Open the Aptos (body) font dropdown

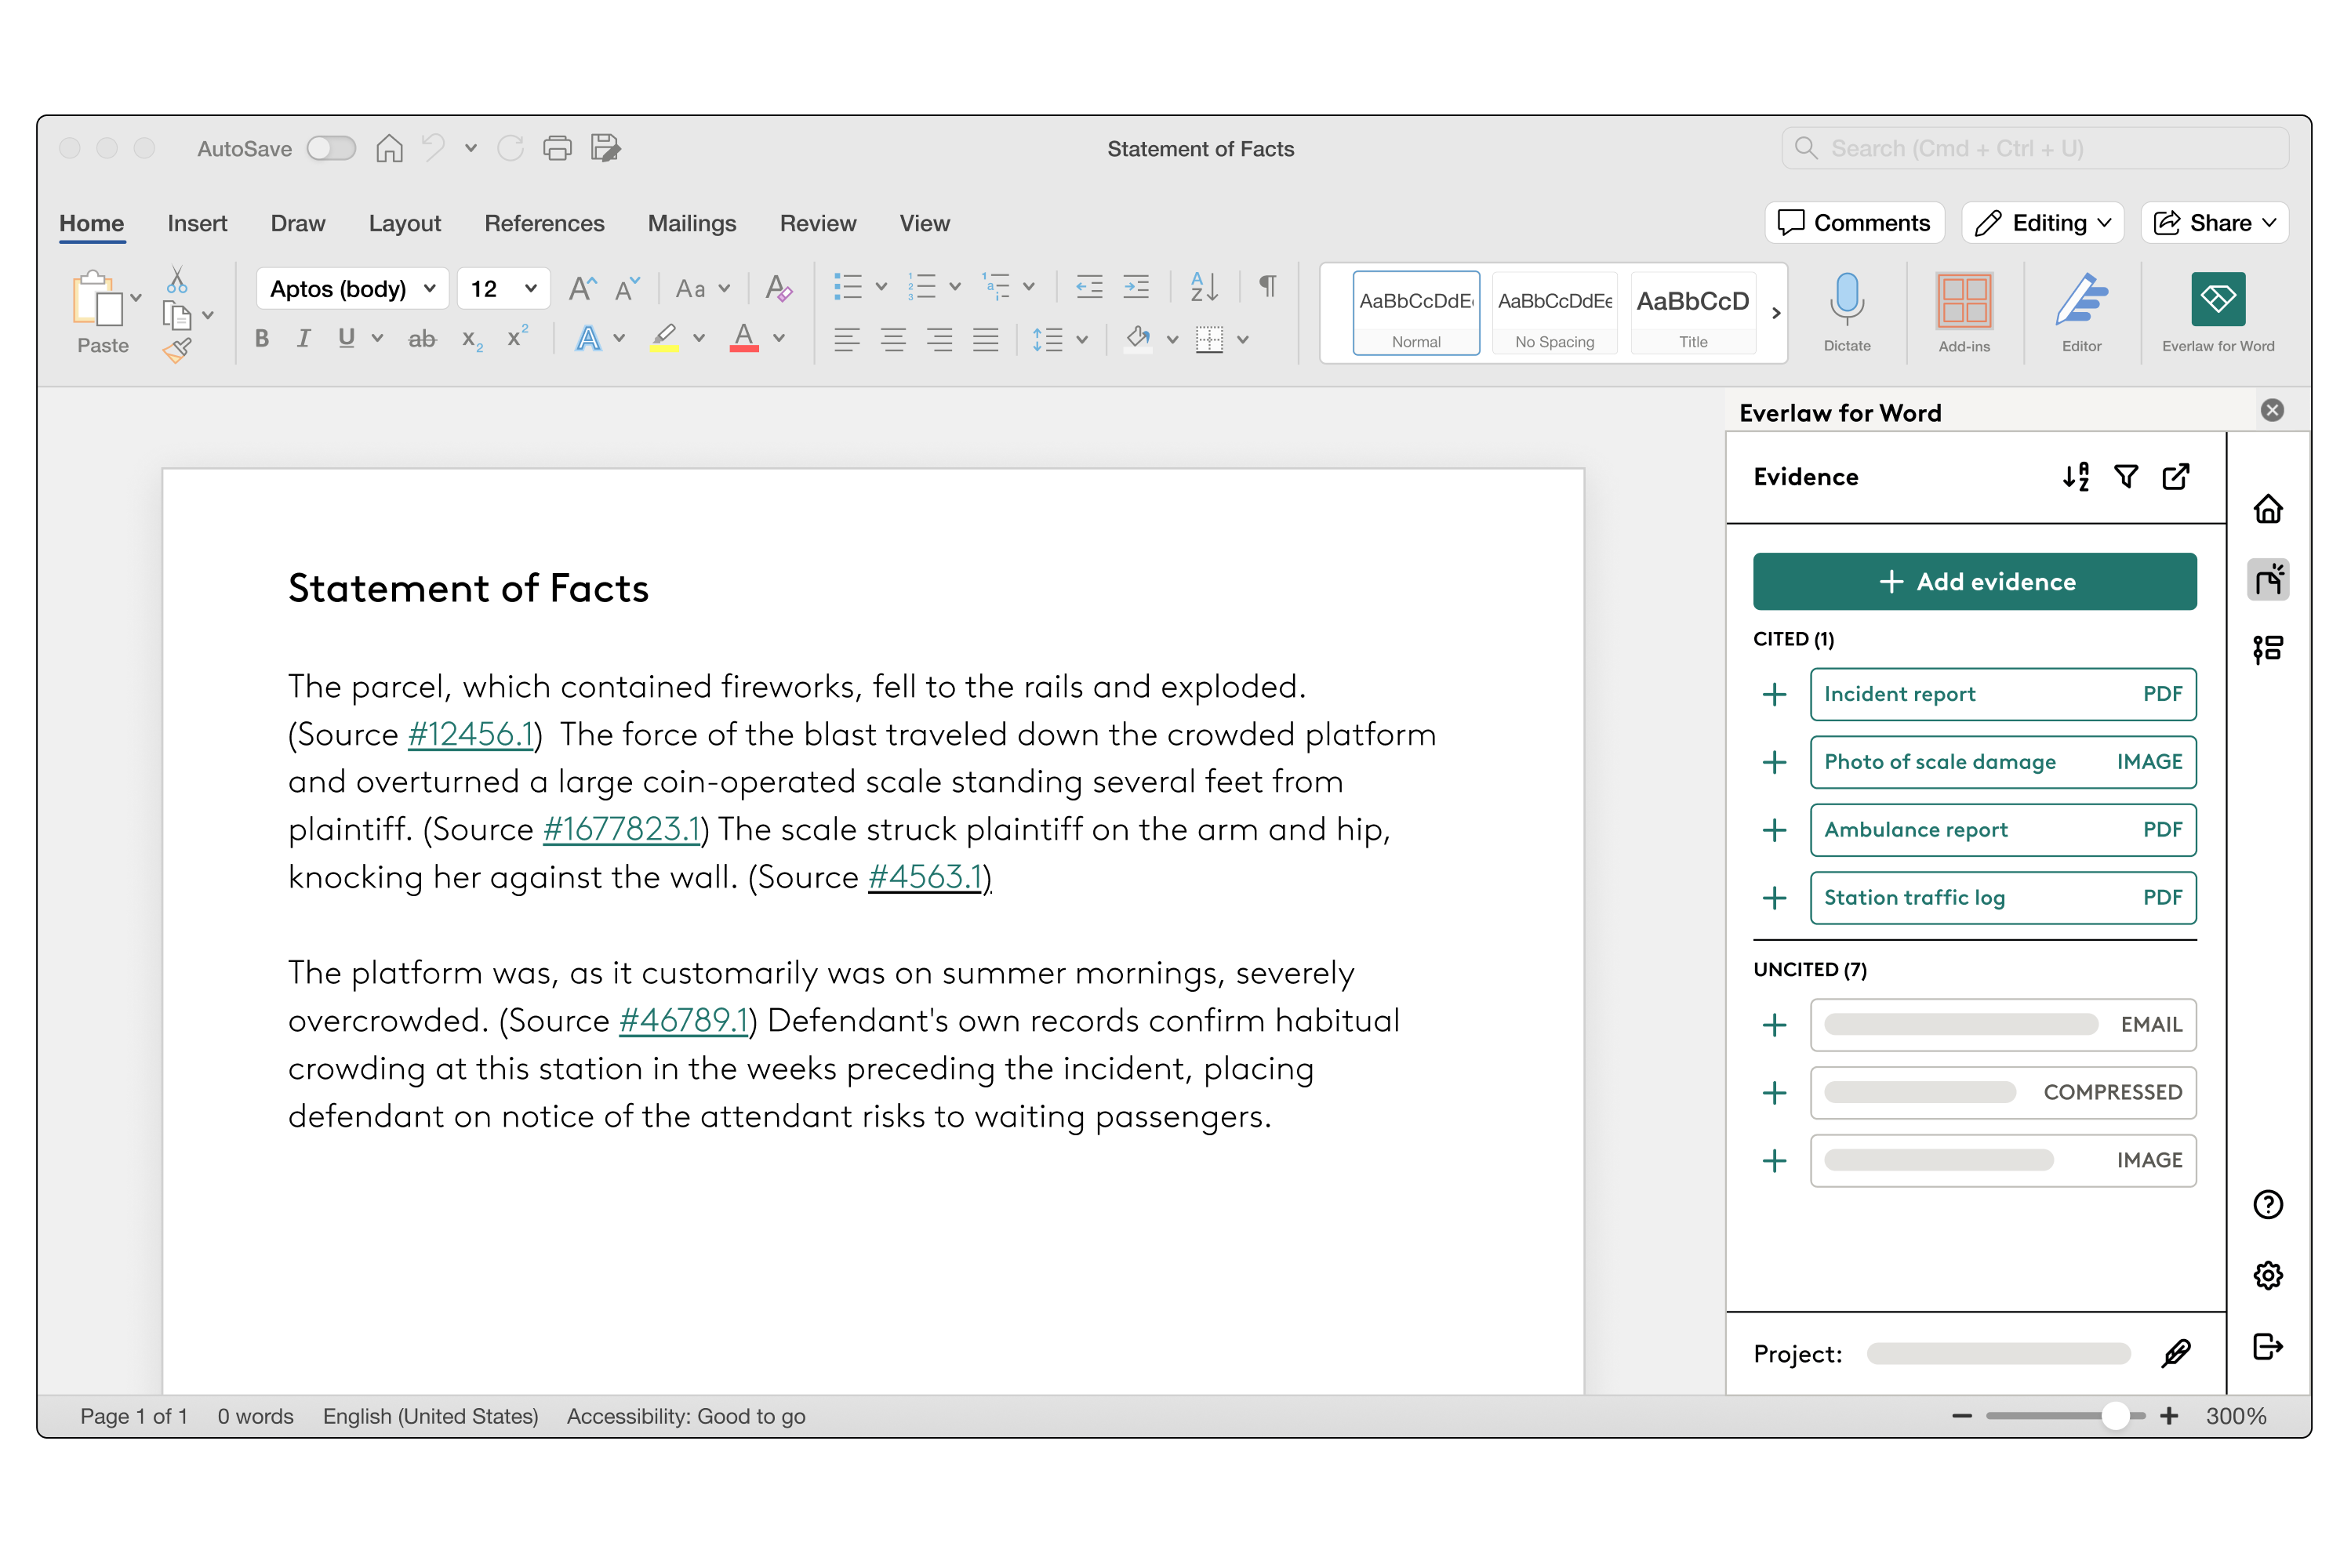point(352,289)
